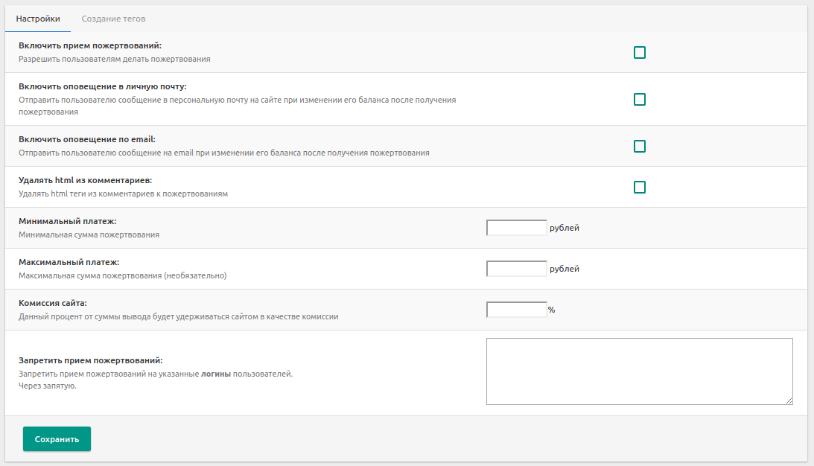Click the 'Запретить прием пожертвований:' heading text

[91, 360]
